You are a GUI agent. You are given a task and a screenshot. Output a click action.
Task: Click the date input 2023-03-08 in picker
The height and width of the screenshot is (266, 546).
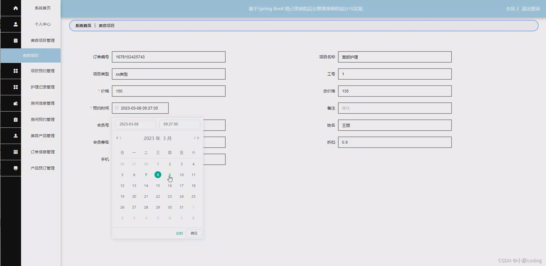135,124
